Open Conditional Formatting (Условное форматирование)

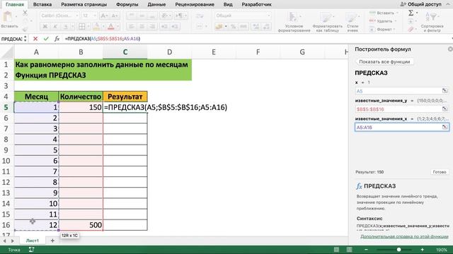(x=294, y=22)
